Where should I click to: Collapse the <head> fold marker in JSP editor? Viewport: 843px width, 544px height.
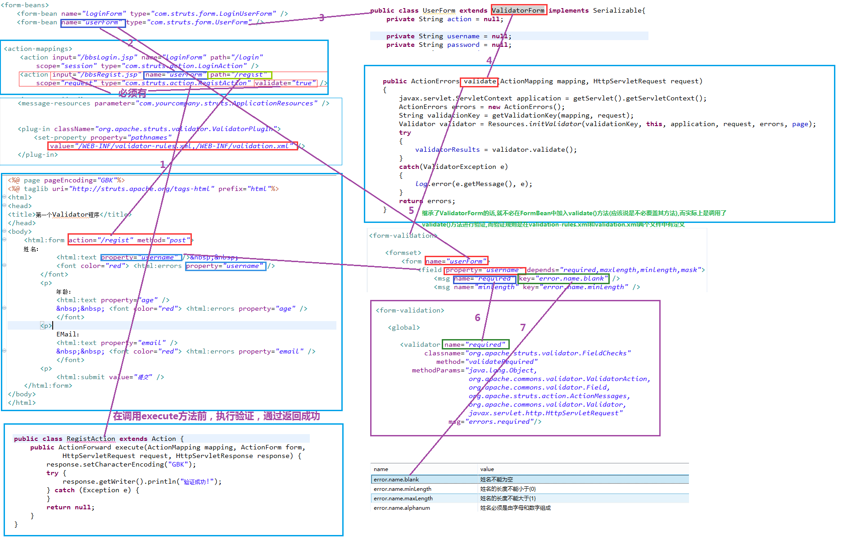4,205
